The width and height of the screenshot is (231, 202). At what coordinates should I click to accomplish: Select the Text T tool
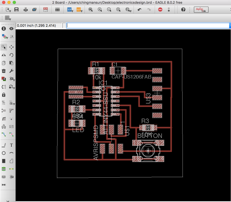tap(11, 145)
